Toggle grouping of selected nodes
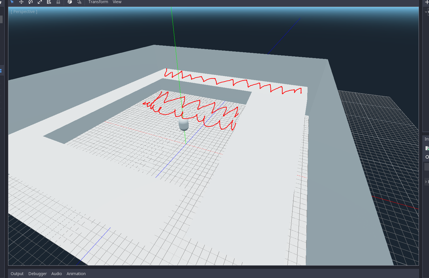 tap(70, 2)
